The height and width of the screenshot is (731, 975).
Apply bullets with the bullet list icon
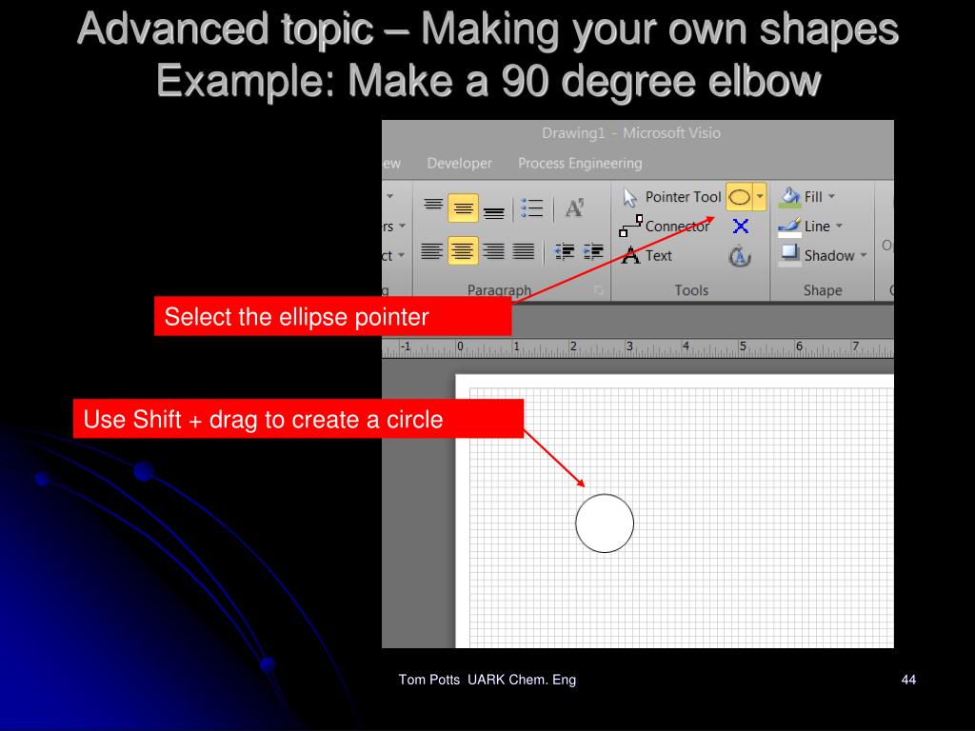point(532,208)
